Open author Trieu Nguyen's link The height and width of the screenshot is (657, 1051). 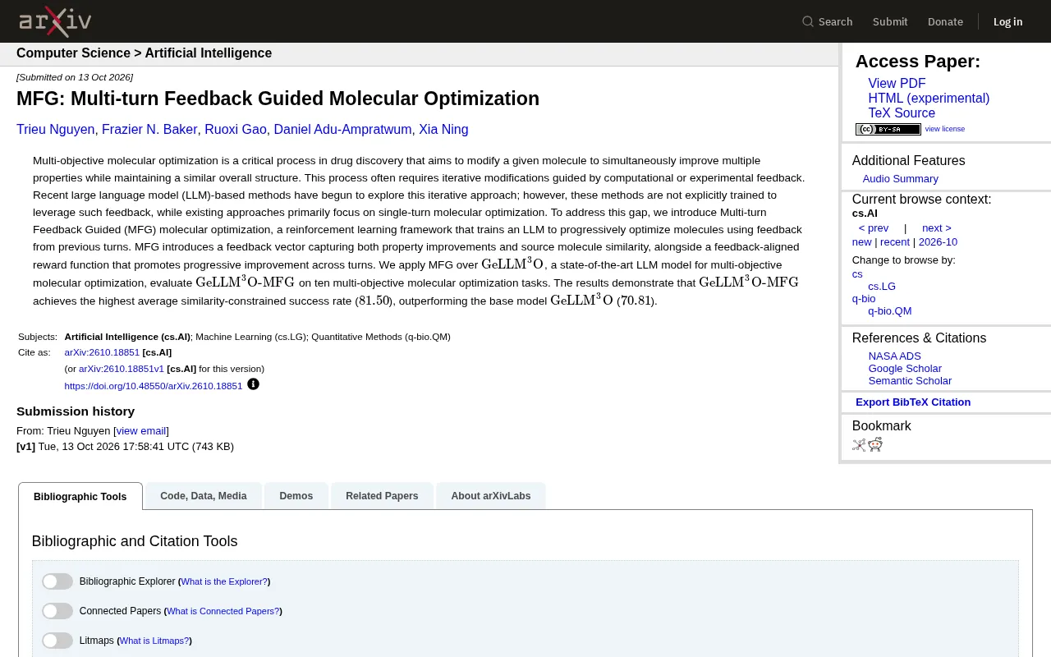coord(56,130)
